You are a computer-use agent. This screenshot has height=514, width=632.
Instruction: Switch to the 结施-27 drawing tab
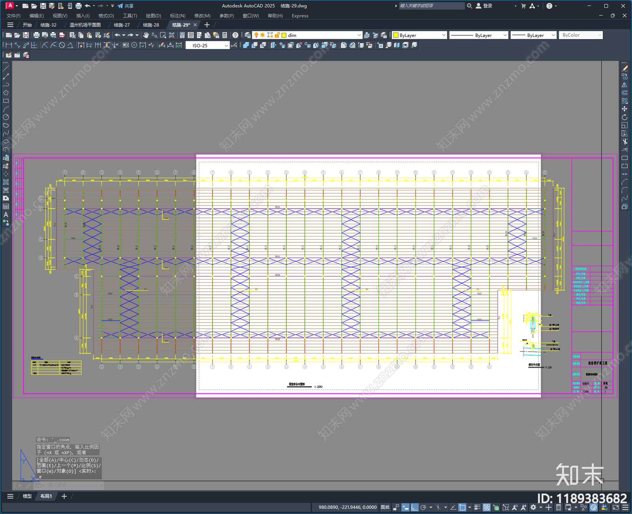(122, 25)
